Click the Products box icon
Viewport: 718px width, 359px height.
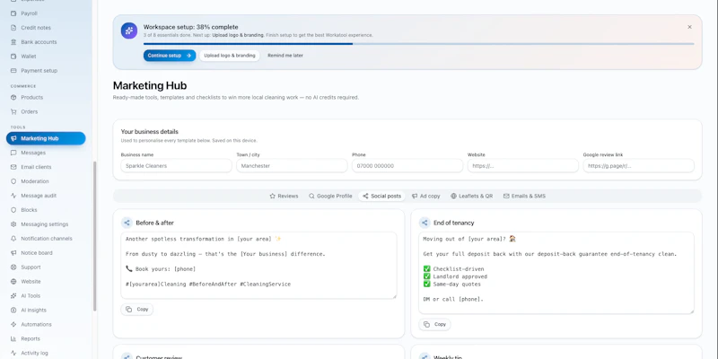click(x=13, y=98)
